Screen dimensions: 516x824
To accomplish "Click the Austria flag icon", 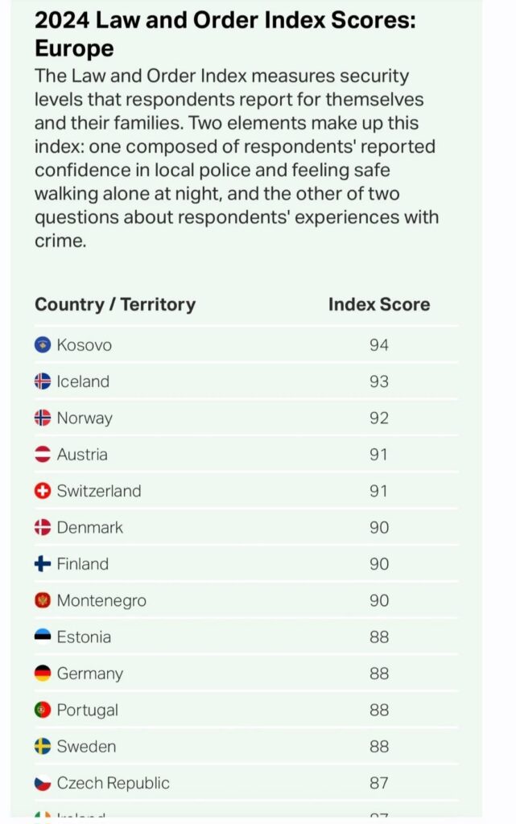I will (43, 455).
